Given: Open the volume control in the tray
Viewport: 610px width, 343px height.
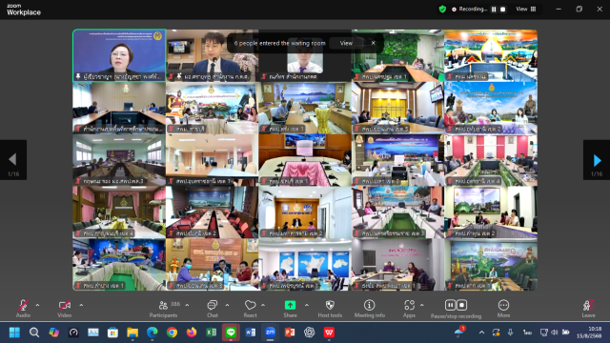Looking at the screenshot, I should click(x=555, y=333).
